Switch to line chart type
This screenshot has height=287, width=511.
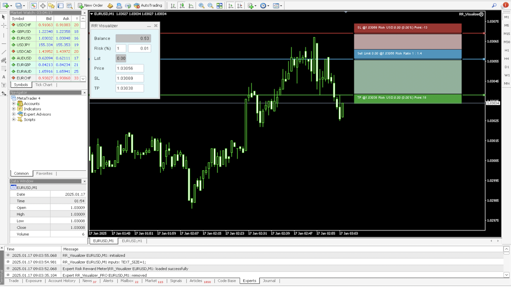point(191,5)
